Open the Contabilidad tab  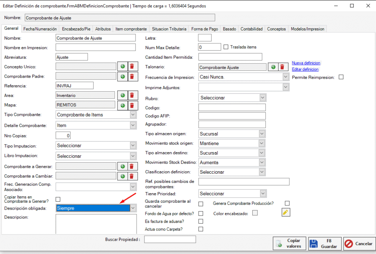251,29
